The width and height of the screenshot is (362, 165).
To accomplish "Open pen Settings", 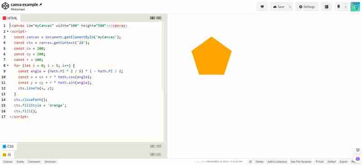I will (x=307, y=7).
